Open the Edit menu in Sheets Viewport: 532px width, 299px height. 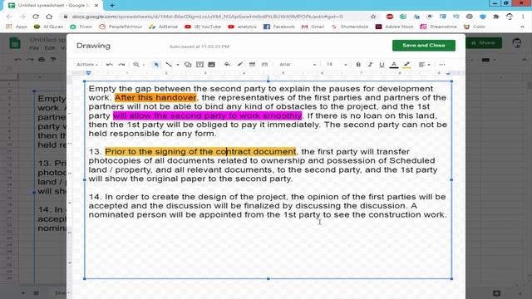point(50,48)
